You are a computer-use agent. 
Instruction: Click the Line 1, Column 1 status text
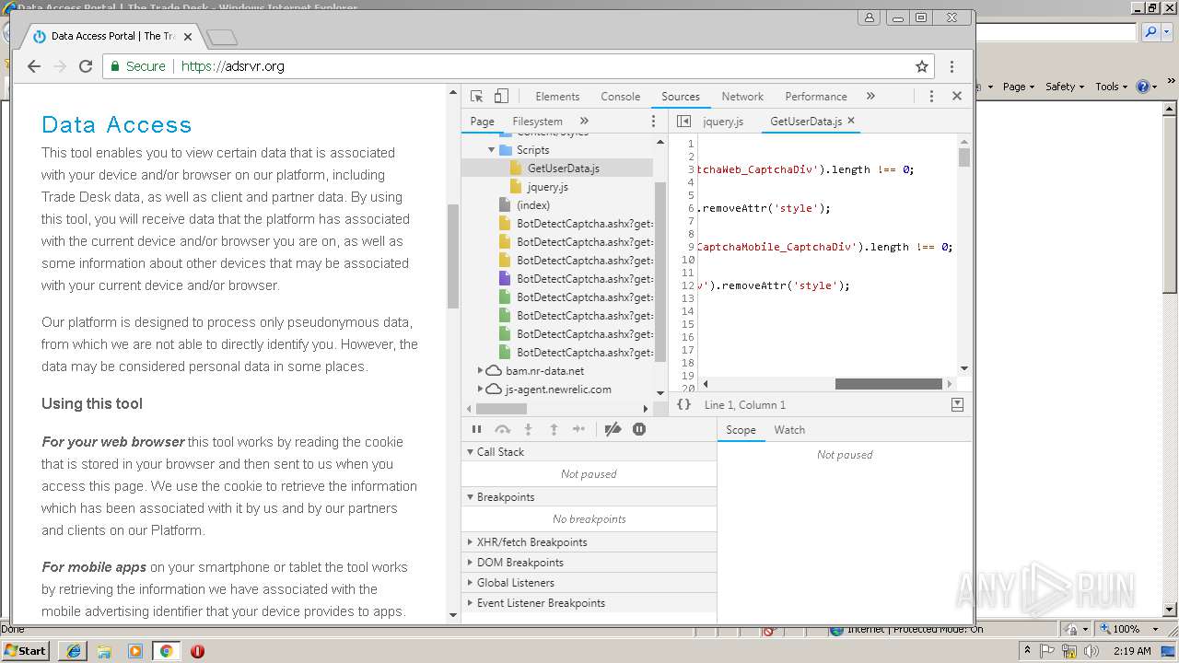pos(745,405)
